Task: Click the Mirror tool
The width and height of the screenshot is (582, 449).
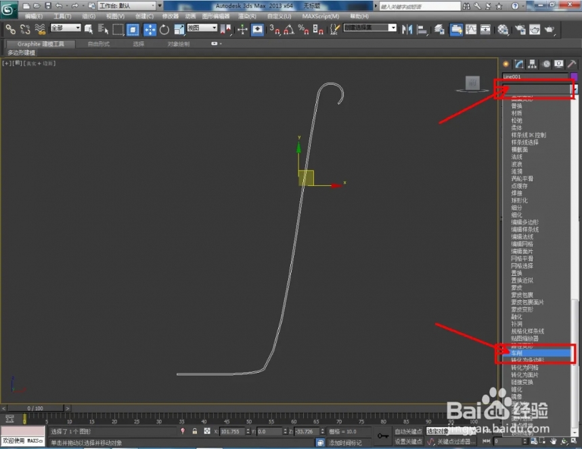Action: pos(407,29)
